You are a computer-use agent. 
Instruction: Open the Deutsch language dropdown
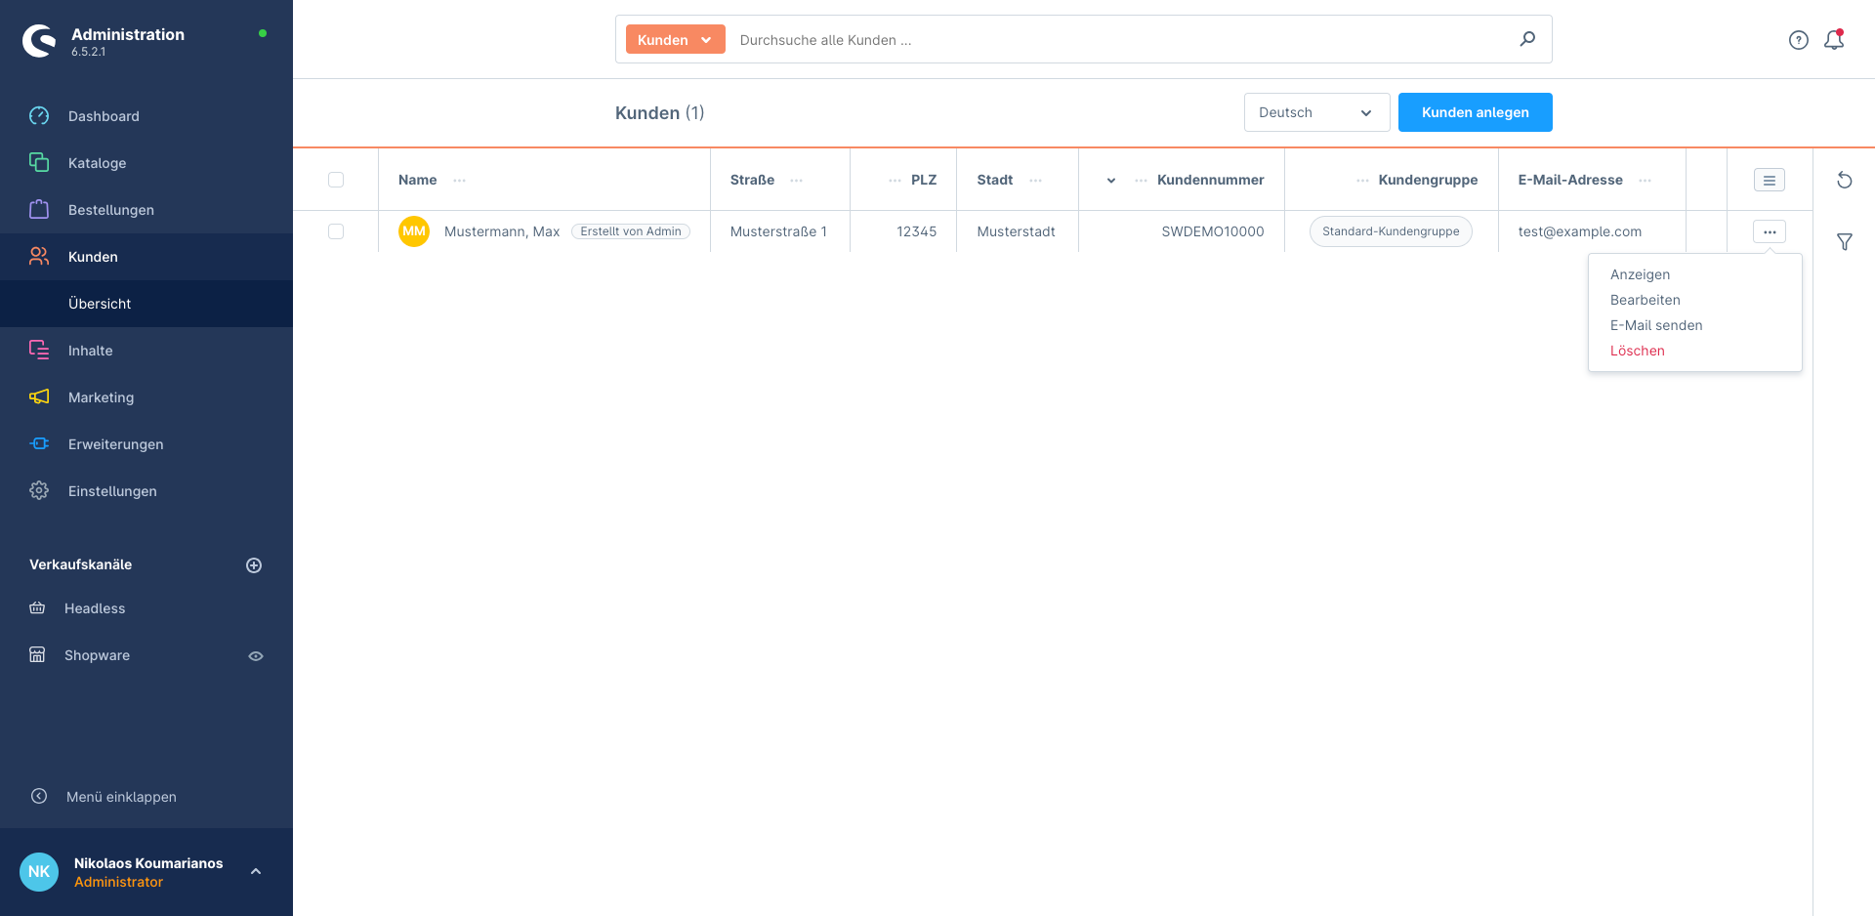point(1316,112)
